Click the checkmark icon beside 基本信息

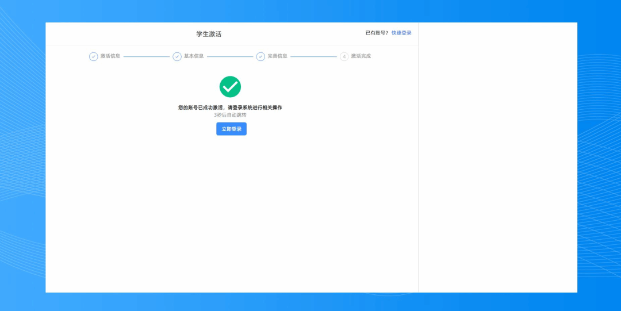click(x=177, y=56)
